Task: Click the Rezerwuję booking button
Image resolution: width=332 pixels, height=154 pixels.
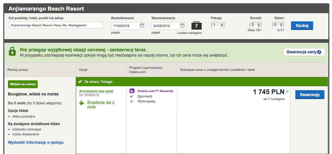Action: click(x=310, y=94)
